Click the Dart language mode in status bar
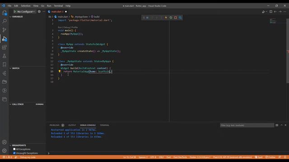289x162 pixels. 168,157
